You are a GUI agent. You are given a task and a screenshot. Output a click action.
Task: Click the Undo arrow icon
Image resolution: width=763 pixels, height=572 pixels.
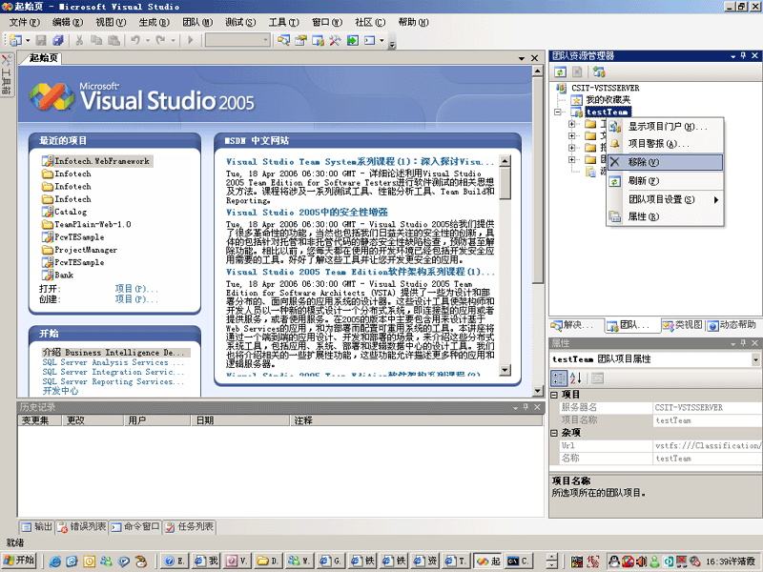coord(135,40)
